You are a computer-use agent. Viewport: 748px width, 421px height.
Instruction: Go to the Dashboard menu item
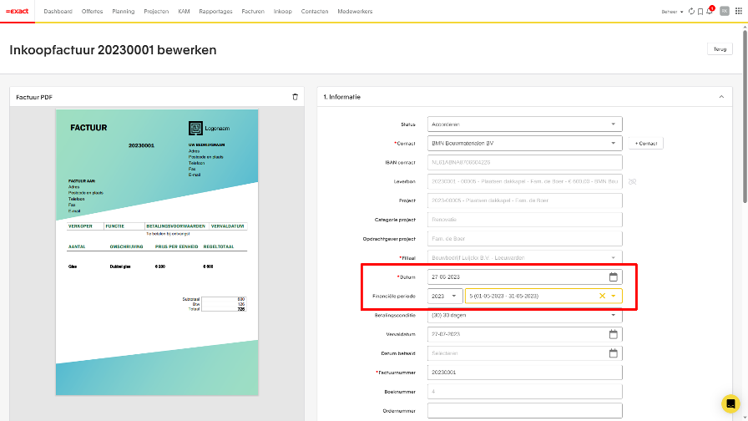58,12
